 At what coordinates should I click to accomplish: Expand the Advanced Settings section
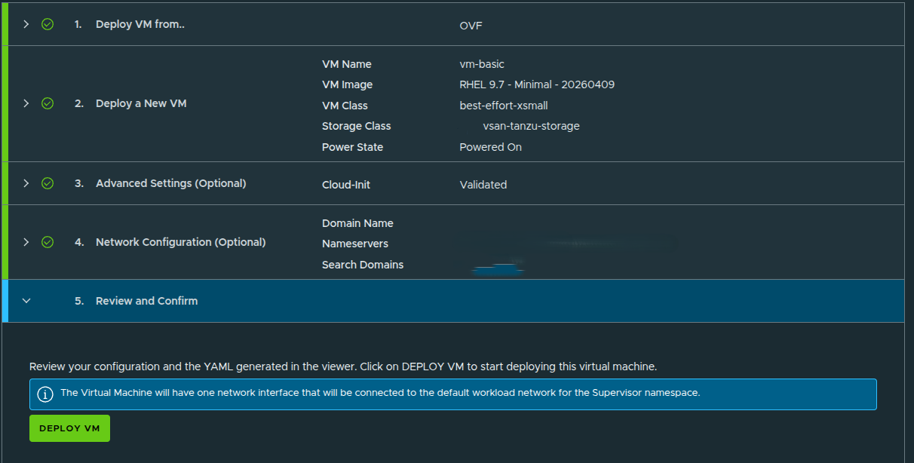click(26, 182)
